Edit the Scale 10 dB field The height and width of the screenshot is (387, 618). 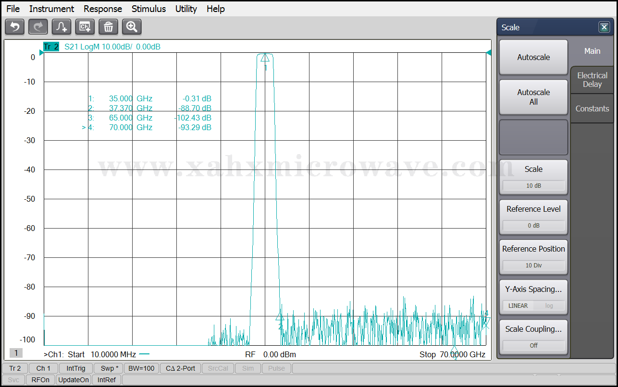(x=533, y=185)
